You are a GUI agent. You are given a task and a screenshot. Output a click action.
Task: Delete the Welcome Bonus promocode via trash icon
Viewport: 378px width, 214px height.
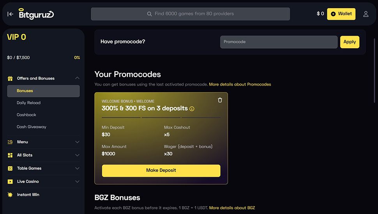point(220,100)
